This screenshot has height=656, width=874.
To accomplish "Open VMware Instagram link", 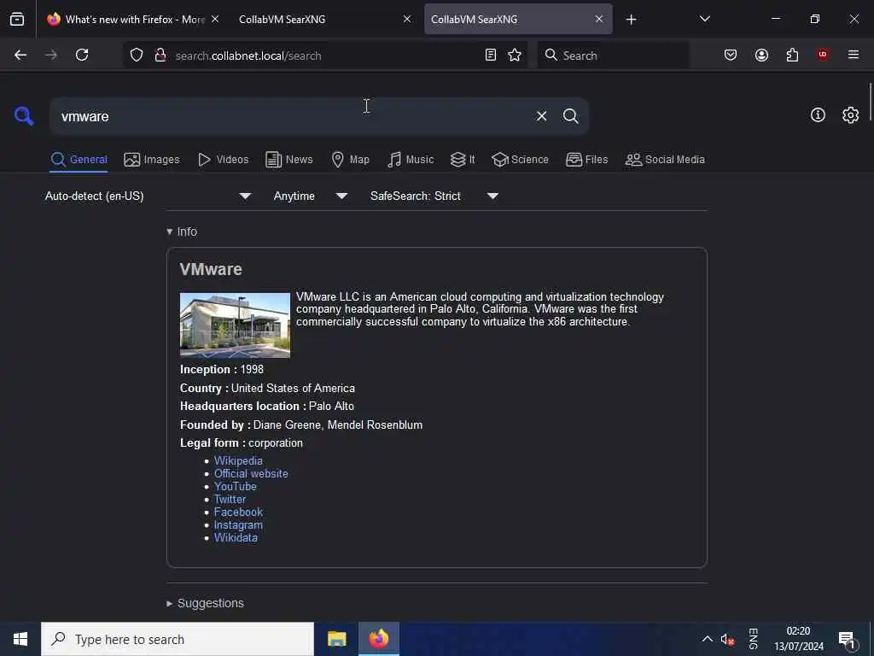I will pos(238,525).
